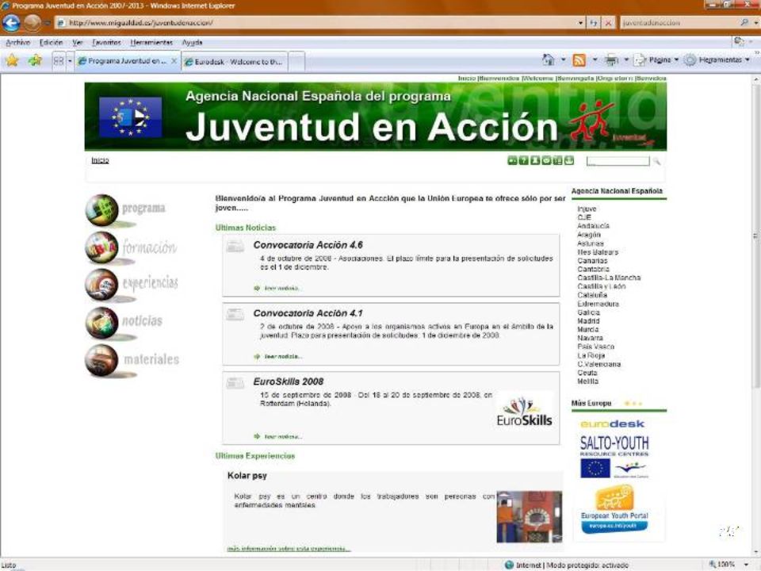Expand the Quick Tabs tab list arrow
Screen dimensions: 761x571
click(70, 61)
